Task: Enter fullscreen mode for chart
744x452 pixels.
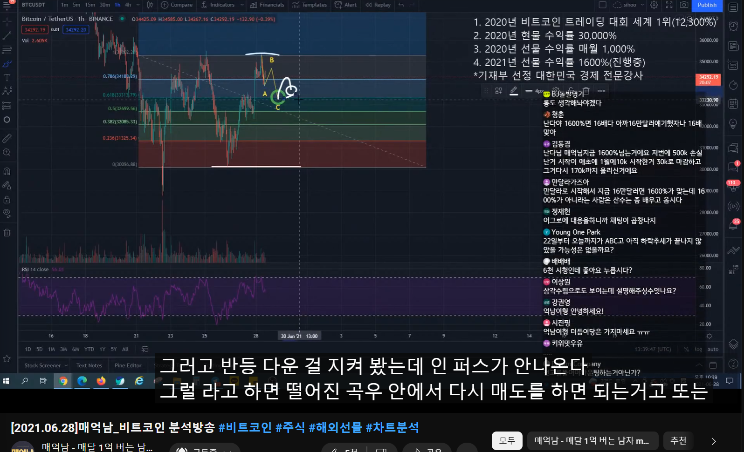Action: (x=669, y=5)
